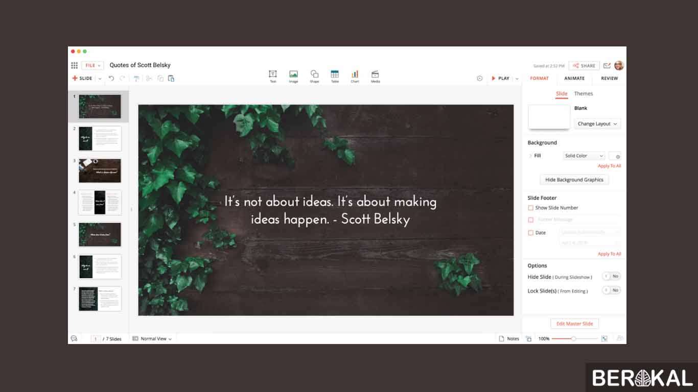Click the Play slideshow button
This screenshot has height=392, width=698.
click(501, 78)
